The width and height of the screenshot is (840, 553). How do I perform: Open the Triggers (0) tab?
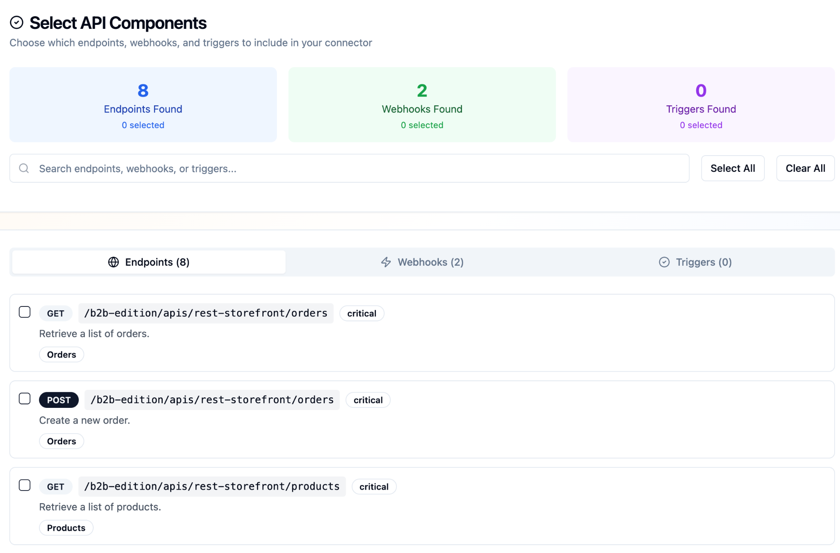coord(696,262)
